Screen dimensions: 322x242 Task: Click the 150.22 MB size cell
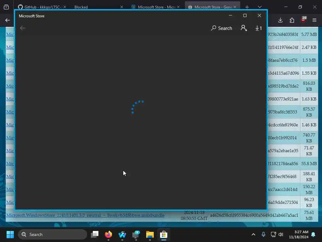point(309,189)
